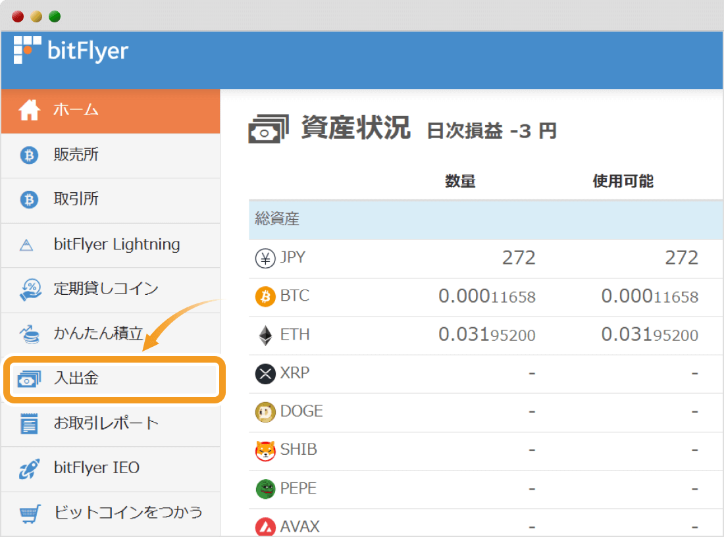
Task: Click the 資産状況 heading text
Action: (355, 128)
